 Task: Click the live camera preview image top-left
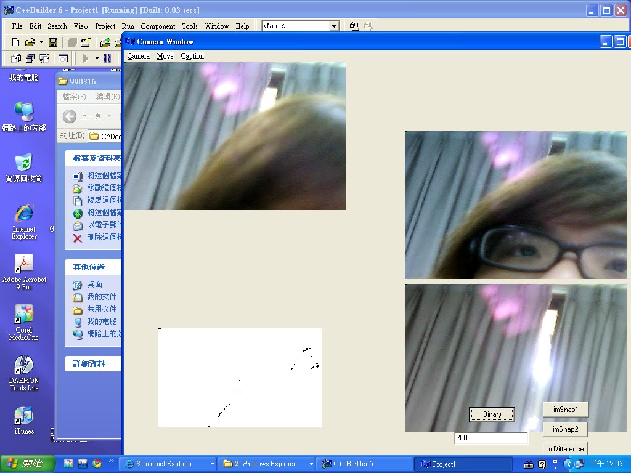[235, 136]
